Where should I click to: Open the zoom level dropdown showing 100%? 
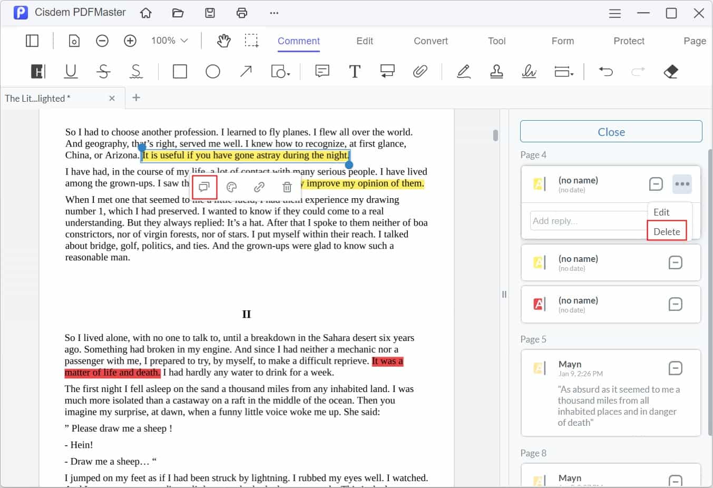[x=169, y=40]
